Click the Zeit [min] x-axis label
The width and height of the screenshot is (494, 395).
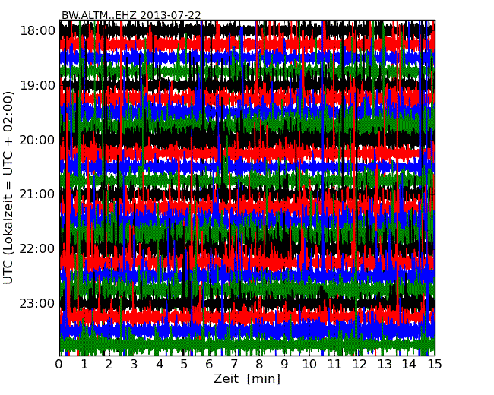[247, 378]
